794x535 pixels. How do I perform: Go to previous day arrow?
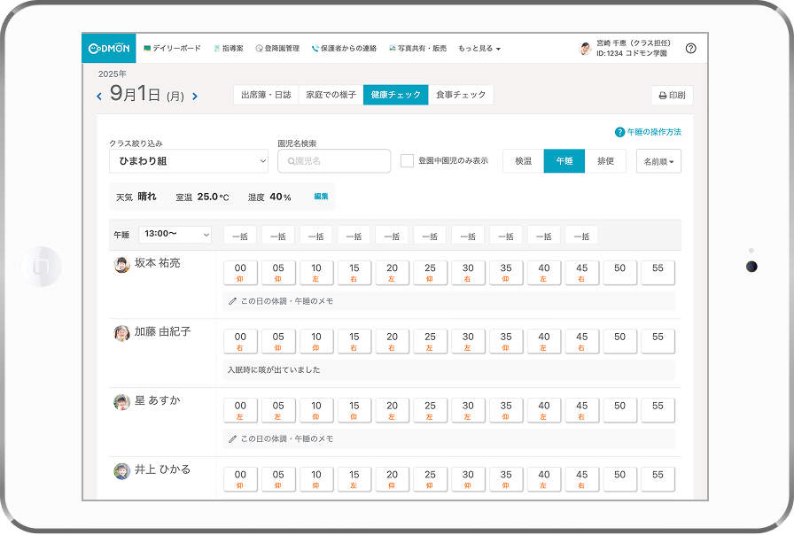click(x=99, y=96)
